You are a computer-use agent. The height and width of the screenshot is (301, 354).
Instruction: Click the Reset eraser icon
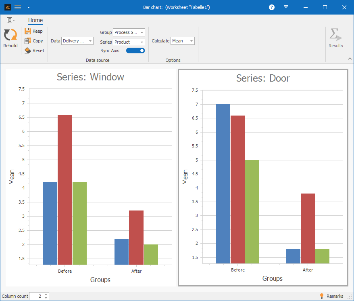[28, 51]
